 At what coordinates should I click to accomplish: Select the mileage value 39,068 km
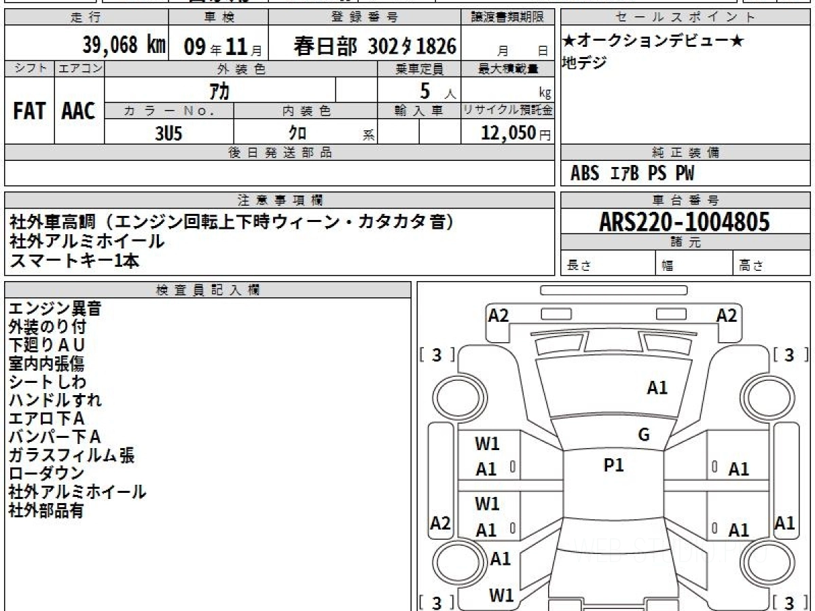point(124,45)
